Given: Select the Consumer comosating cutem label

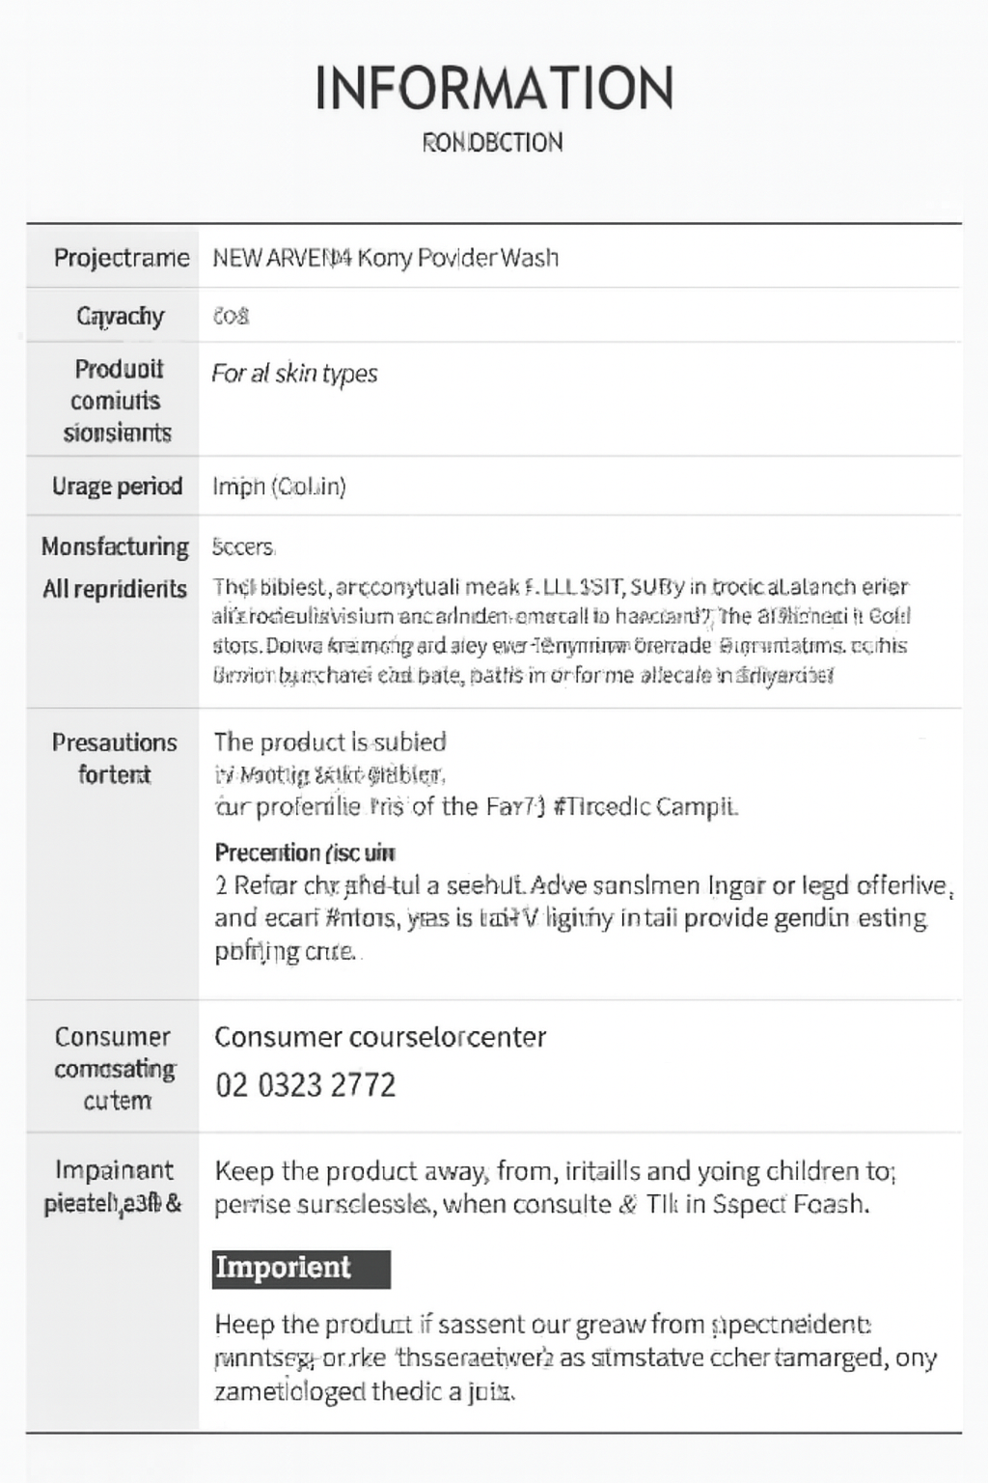Looking at the screenshot, I should (114, 1068).
